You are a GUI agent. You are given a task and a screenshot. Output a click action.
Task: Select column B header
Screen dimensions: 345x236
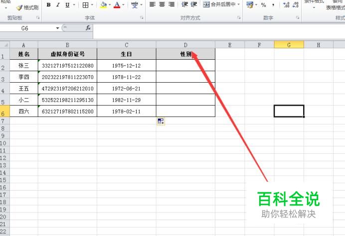coord(67,45)
